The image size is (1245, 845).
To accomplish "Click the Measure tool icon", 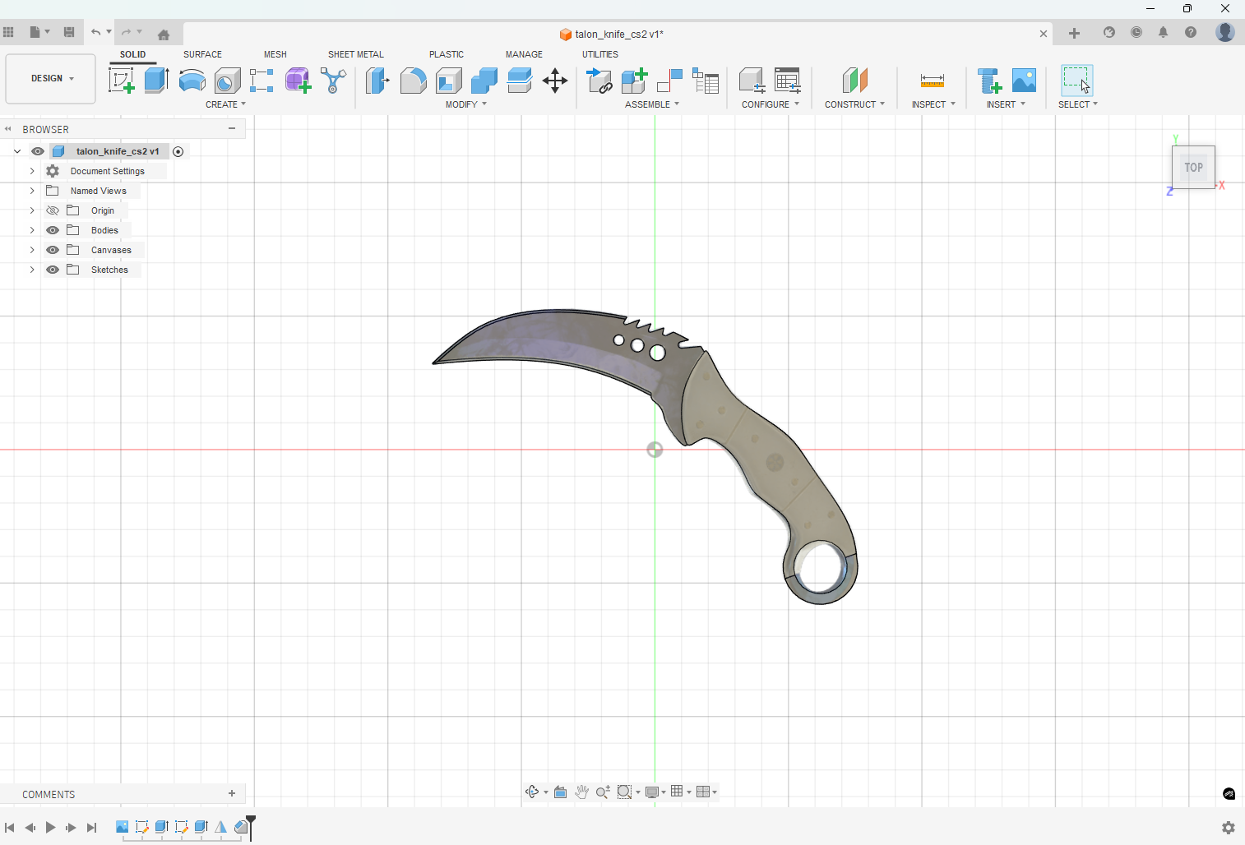I will coord(932,81).
